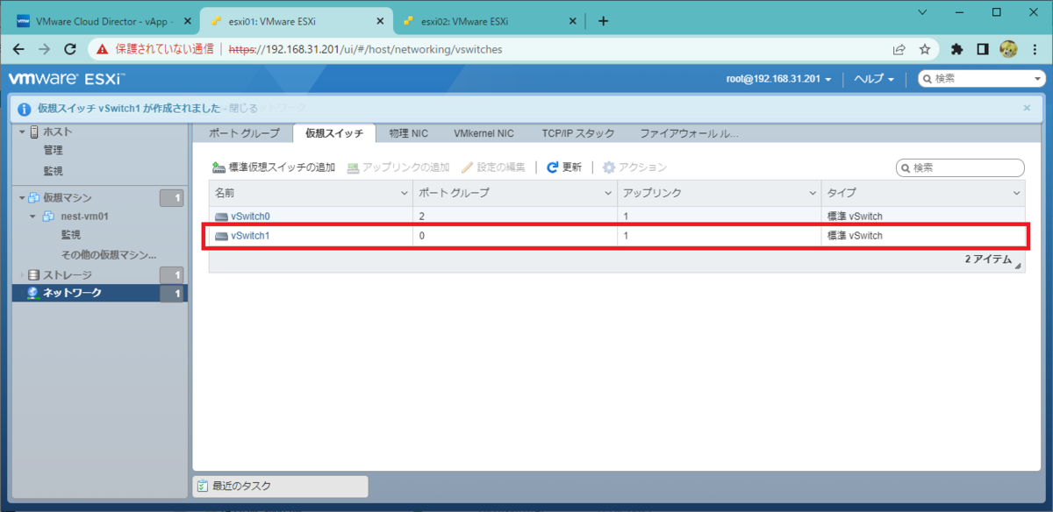
Task: Click 標準仮想スイッチの追加 button
Action: click(x=274, y=167)
